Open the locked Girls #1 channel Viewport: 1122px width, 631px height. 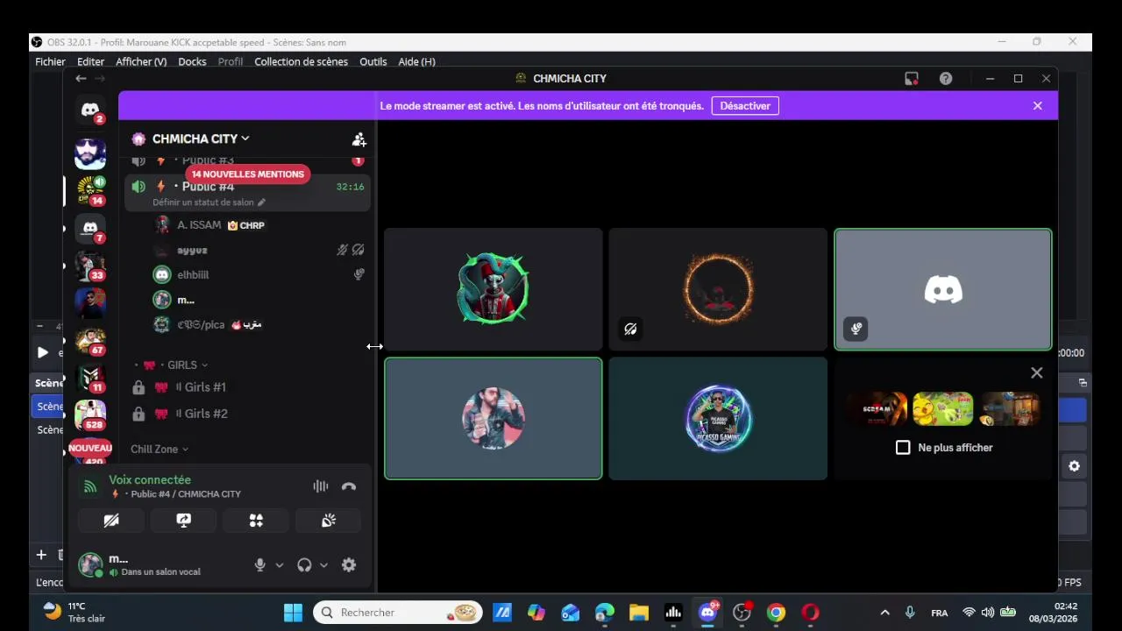(247, 387)
